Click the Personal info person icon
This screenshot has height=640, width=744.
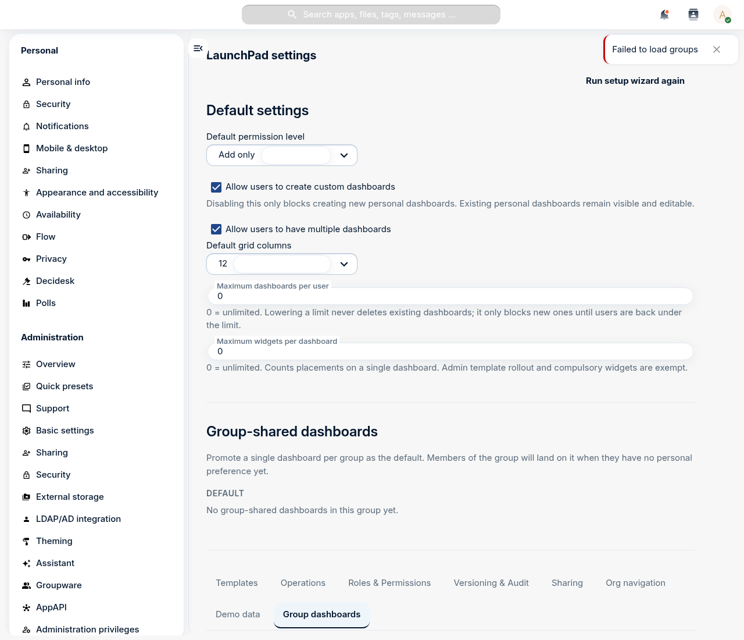coord(26,82)
